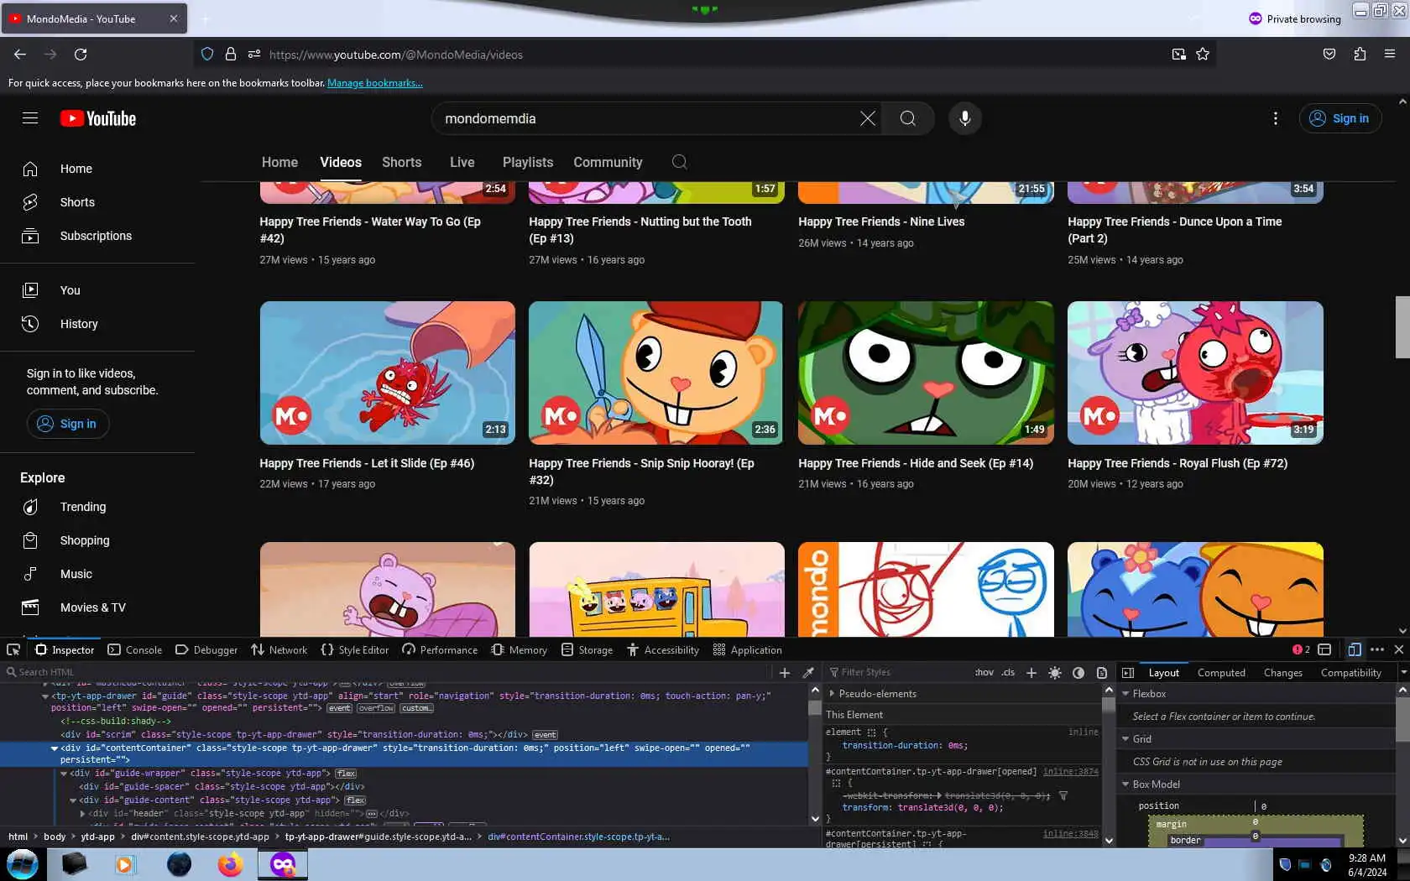Create a new node in Inspector
Screen dimensions: 1410x881
point(785,672)
